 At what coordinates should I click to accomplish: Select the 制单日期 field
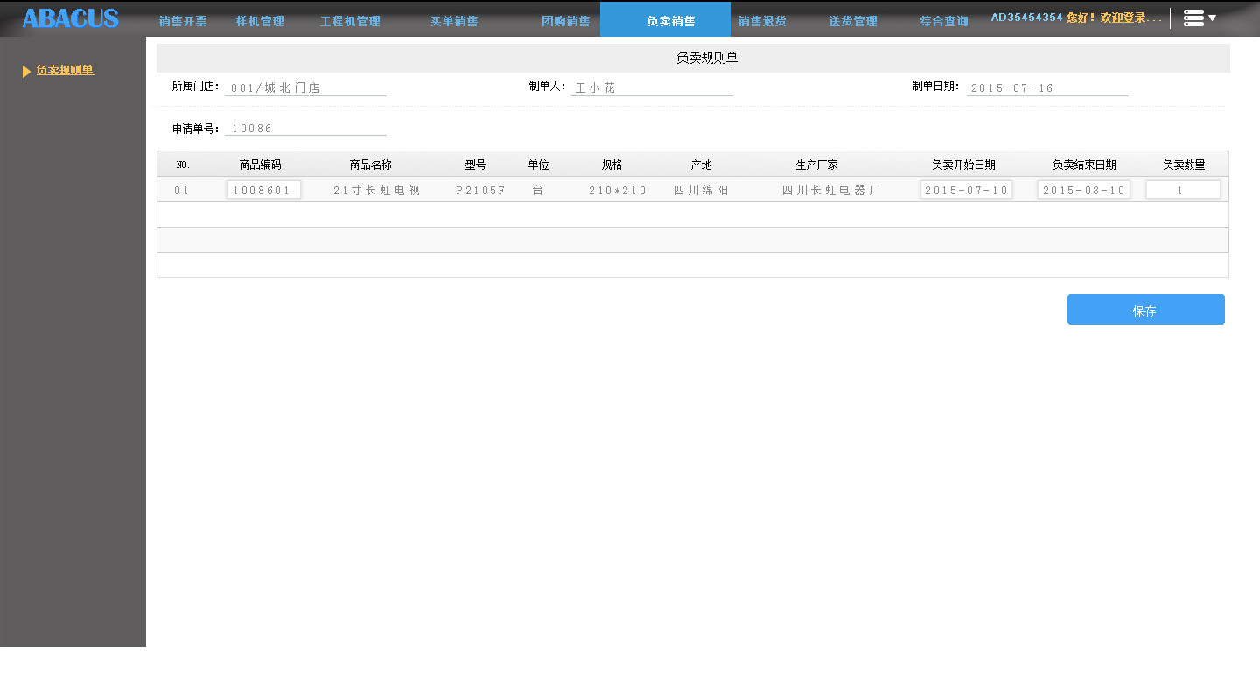coord(1047,87)
